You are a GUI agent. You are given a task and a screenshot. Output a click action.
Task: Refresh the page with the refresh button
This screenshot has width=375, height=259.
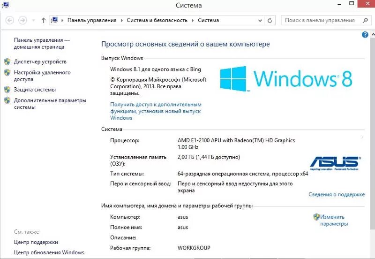coord(270,21)
